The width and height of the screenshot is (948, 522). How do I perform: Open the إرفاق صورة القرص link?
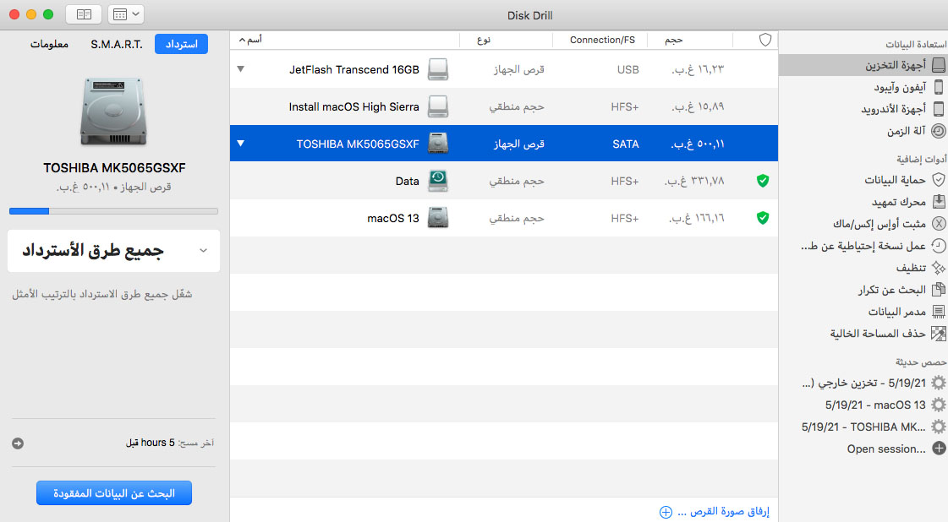pos(723,512)
